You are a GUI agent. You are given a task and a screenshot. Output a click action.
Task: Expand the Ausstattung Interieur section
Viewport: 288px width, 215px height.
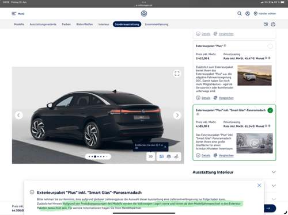coord(234,172)
